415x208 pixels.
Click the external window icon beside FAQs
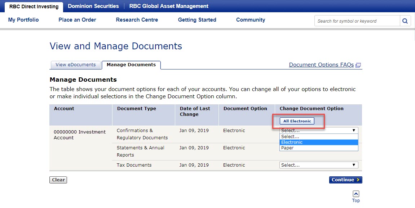pyautogui.click(x=358, y=65)
